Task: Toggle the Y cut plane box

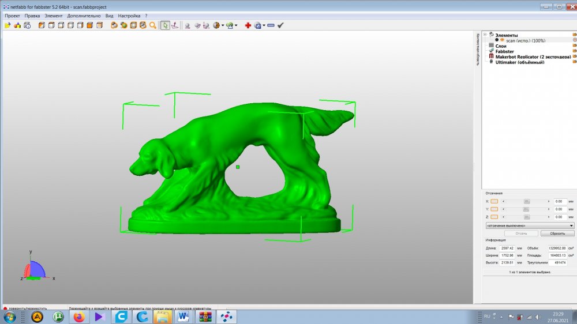Action: [x=494, y=209]
